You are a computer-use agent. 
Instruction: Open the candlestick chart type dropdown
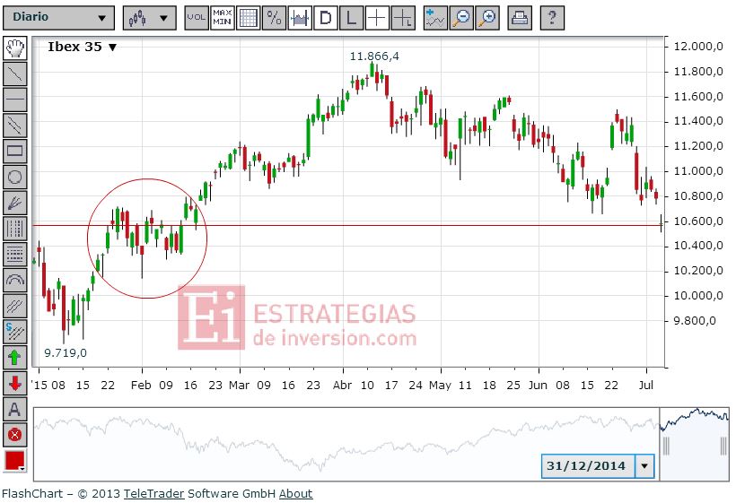point(149,18)
